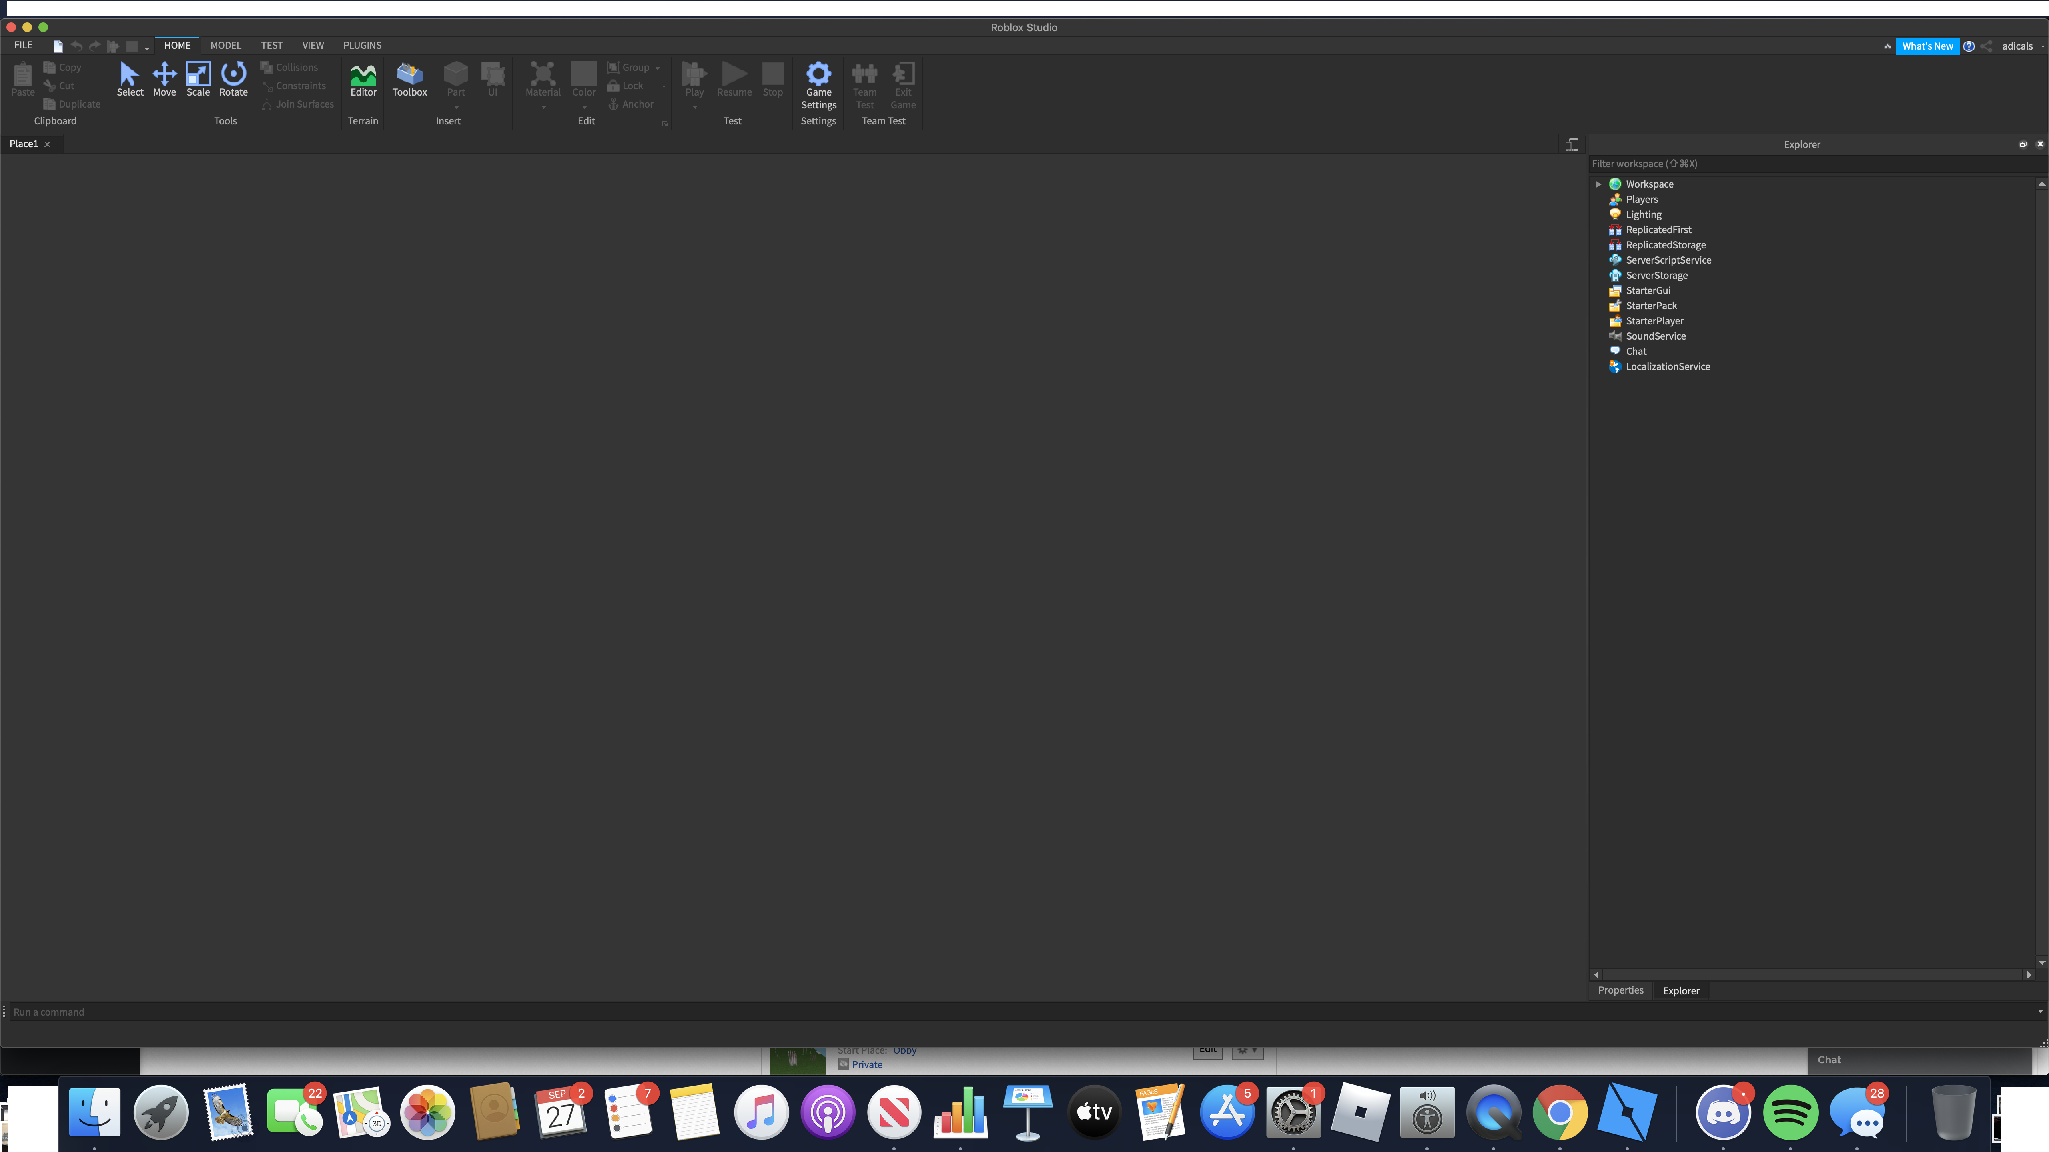The width and height of the screenshot is (2049, 1152).
Task: Open the Terrain Editor
Action: point(363,78)
